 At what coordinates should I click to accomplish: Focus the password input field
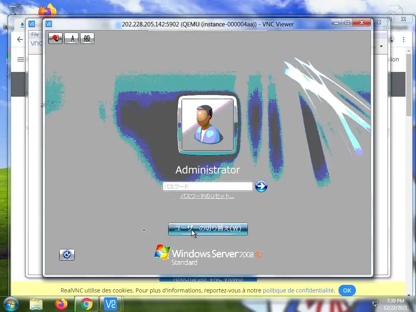point(208,186)
